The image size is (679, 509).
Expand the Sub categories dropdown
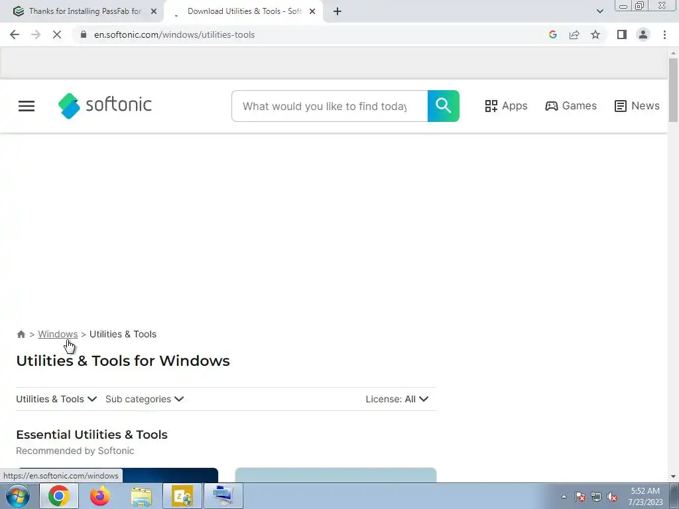(x=145, y=399)
